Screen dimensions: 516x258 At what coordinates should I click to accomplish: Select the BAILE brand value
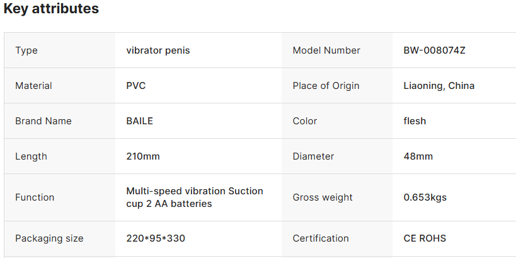pyautogui.click(x=139, y=121)
